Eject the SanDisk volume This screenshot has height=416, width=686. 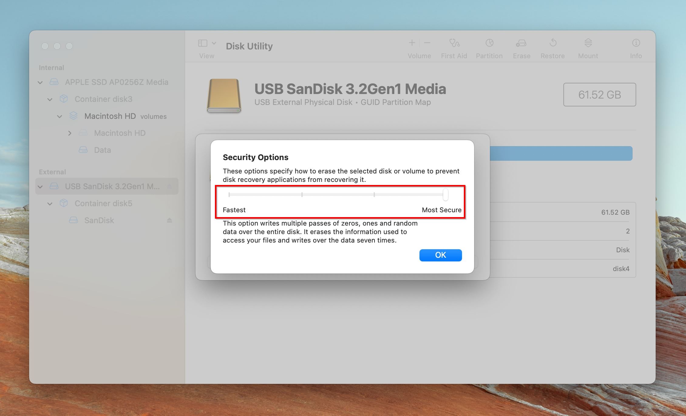tap(169, 220)
